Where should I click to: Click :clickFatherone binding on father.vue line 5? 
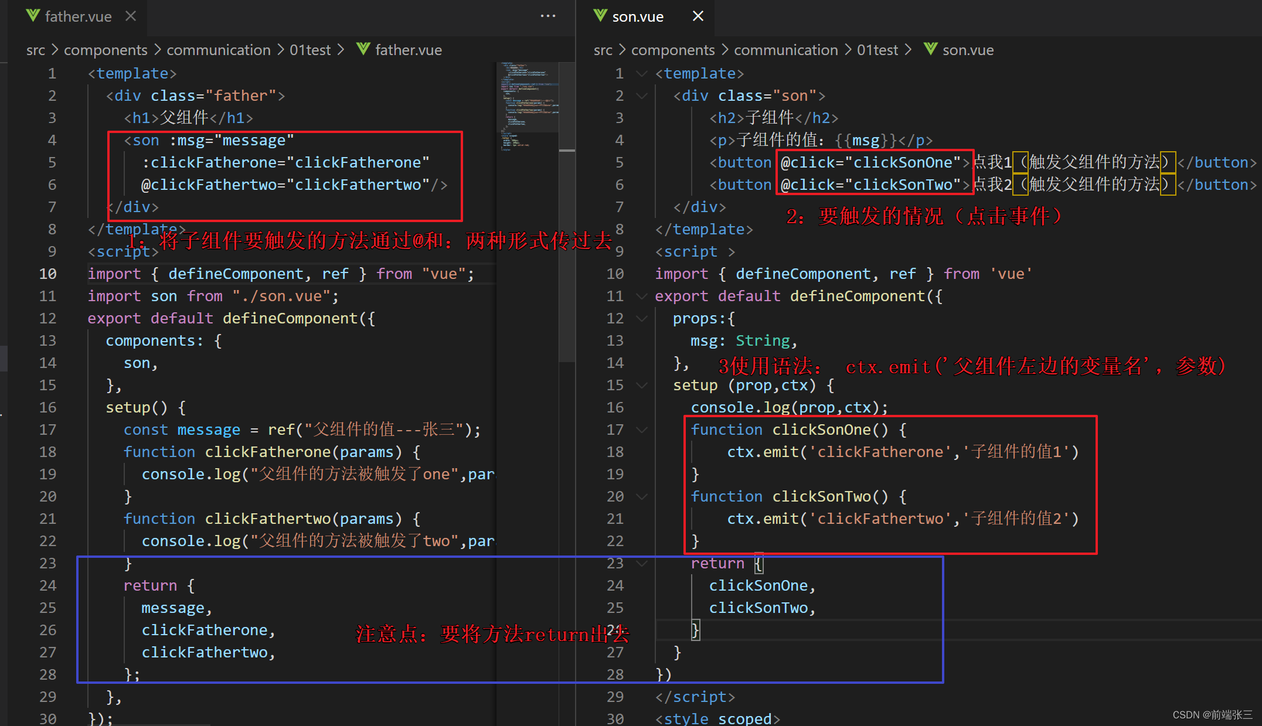pos(285,162)
